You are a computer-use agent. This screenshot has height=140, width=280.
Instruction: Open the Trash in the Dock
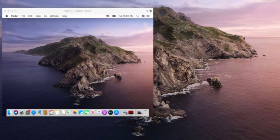point(146,112)
